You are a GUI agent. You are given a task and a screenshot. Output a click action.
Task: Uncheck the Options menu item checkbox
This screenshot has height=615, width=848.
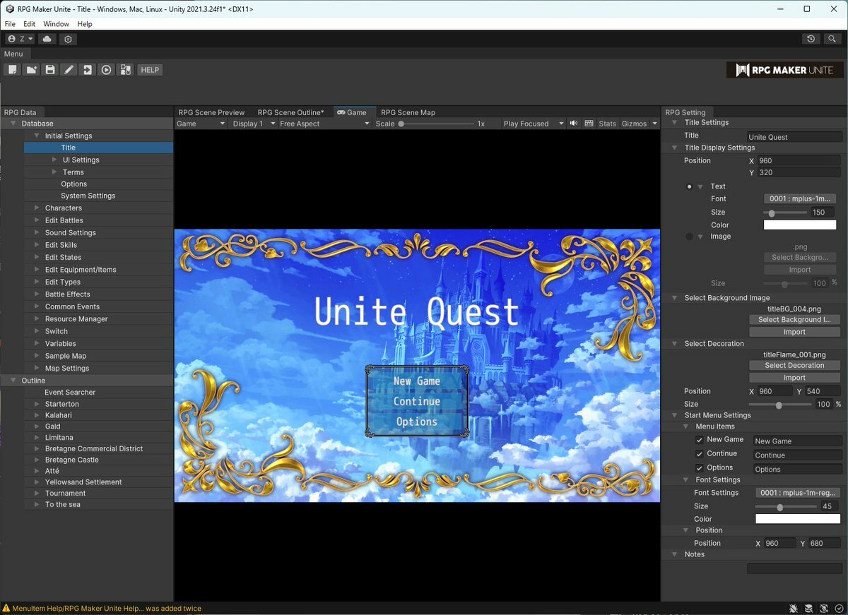[700, 468]
